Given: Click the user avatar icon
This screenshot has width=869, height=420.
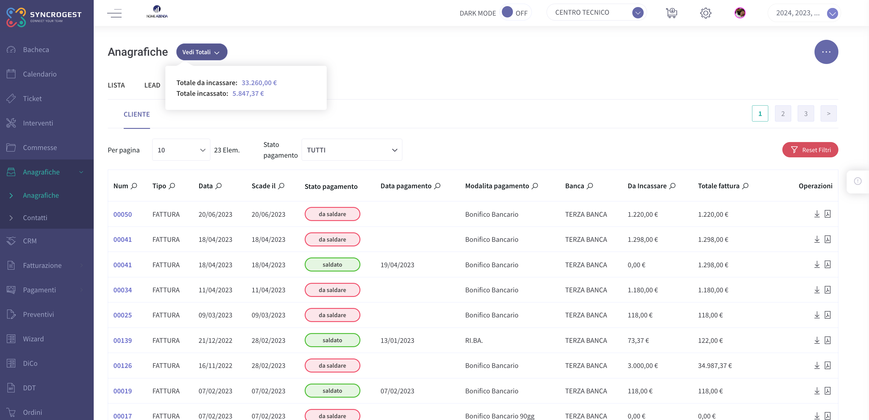Looking at the screenshot, I should tap(740, 13).
